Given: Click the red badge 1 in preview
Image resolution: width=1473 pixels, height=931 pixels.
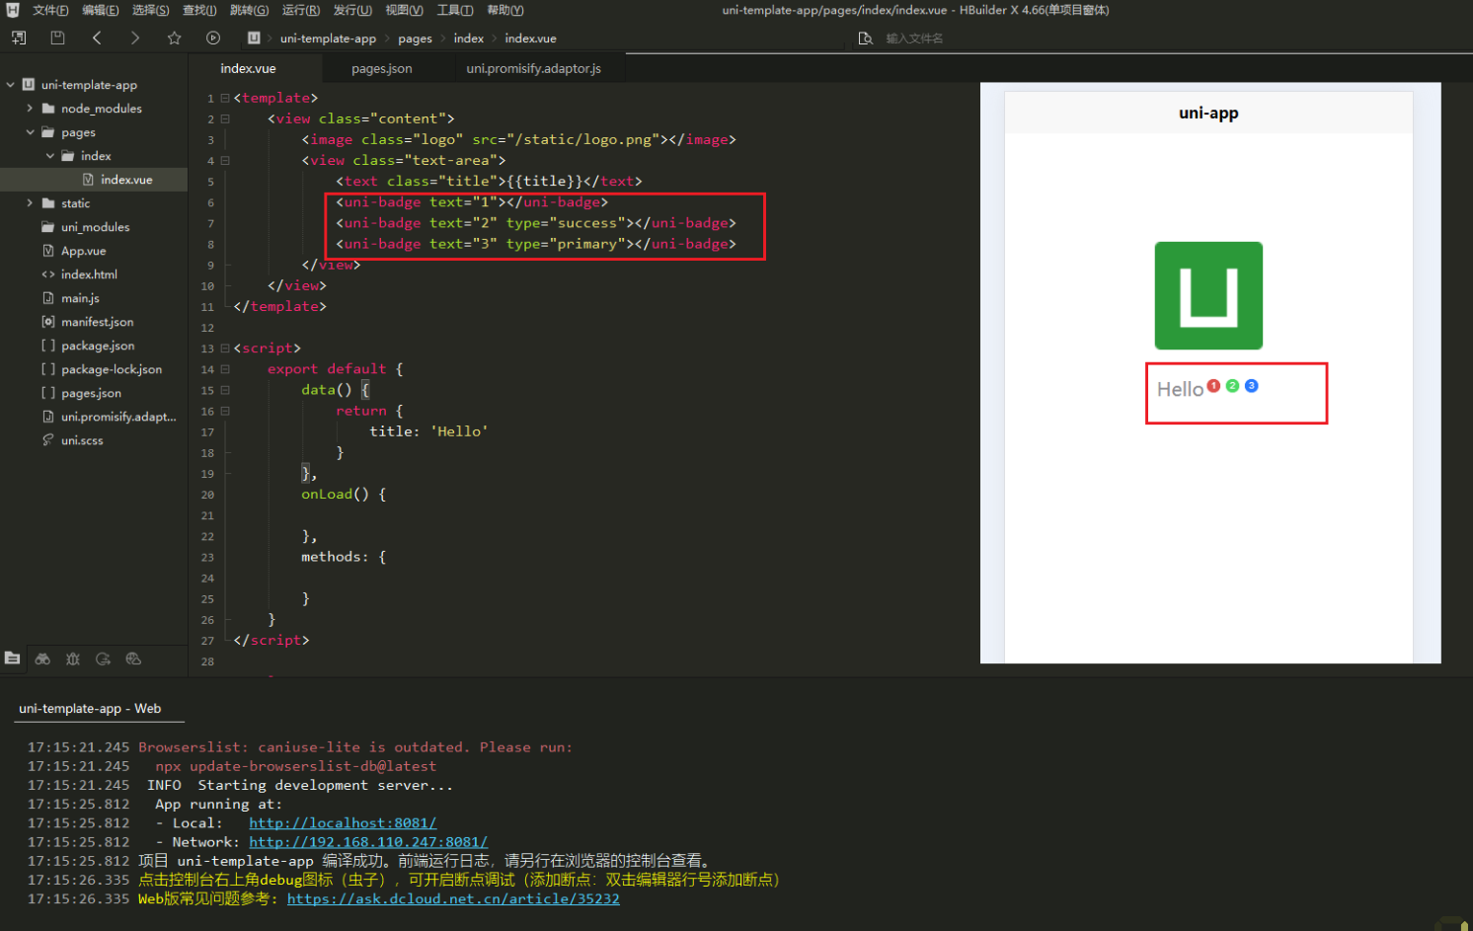Looking at the screenshot, I should 1213,386.
